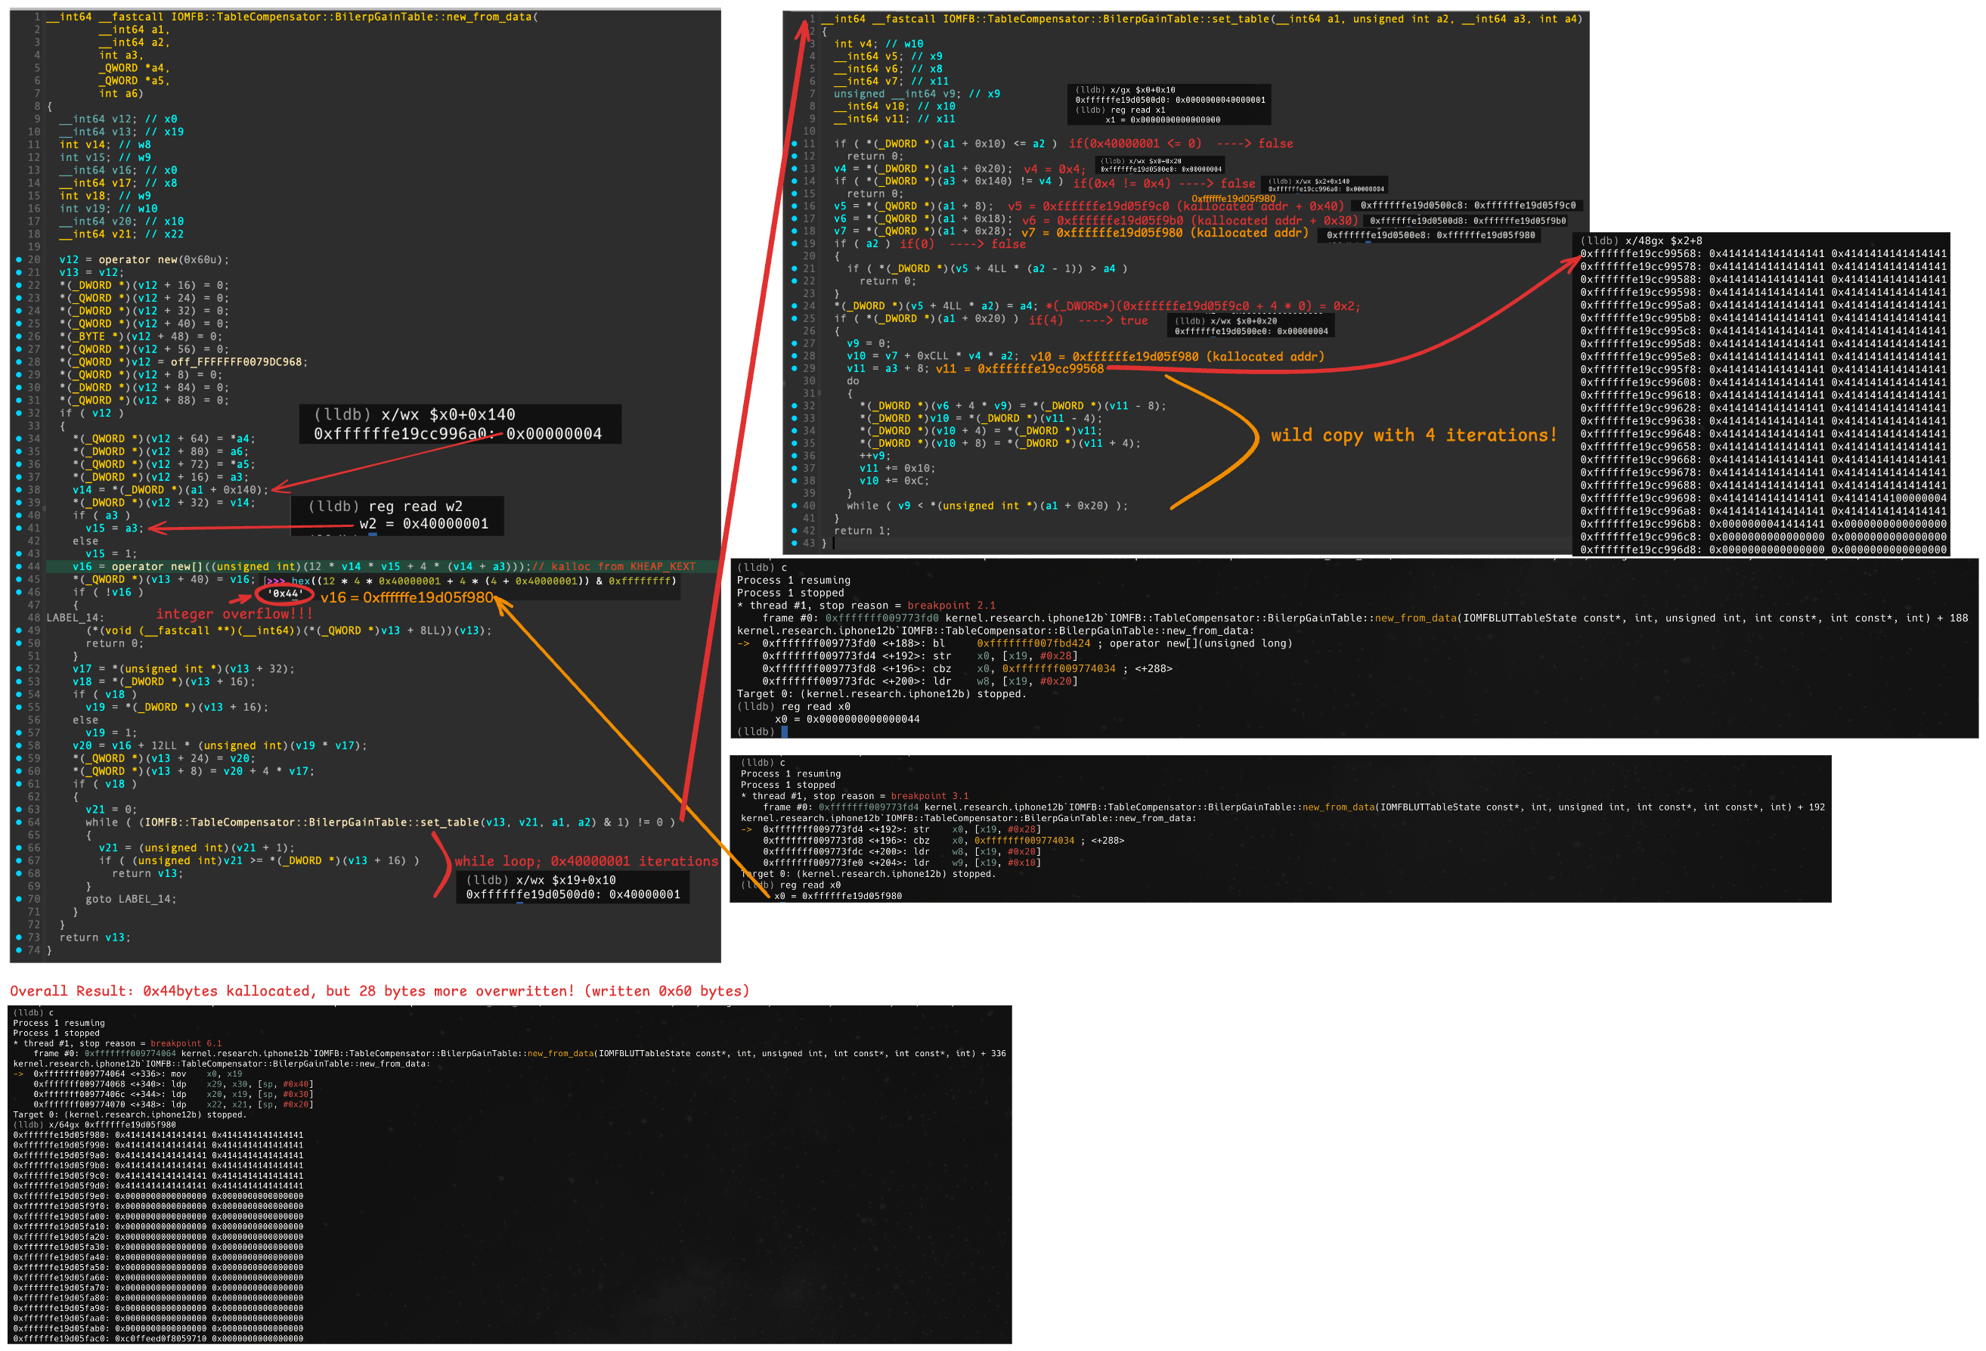The width and height of the screenshot is (1986, 1351).
Task: Click the blue dot at set_table line 11
Action: click(794, 144)
